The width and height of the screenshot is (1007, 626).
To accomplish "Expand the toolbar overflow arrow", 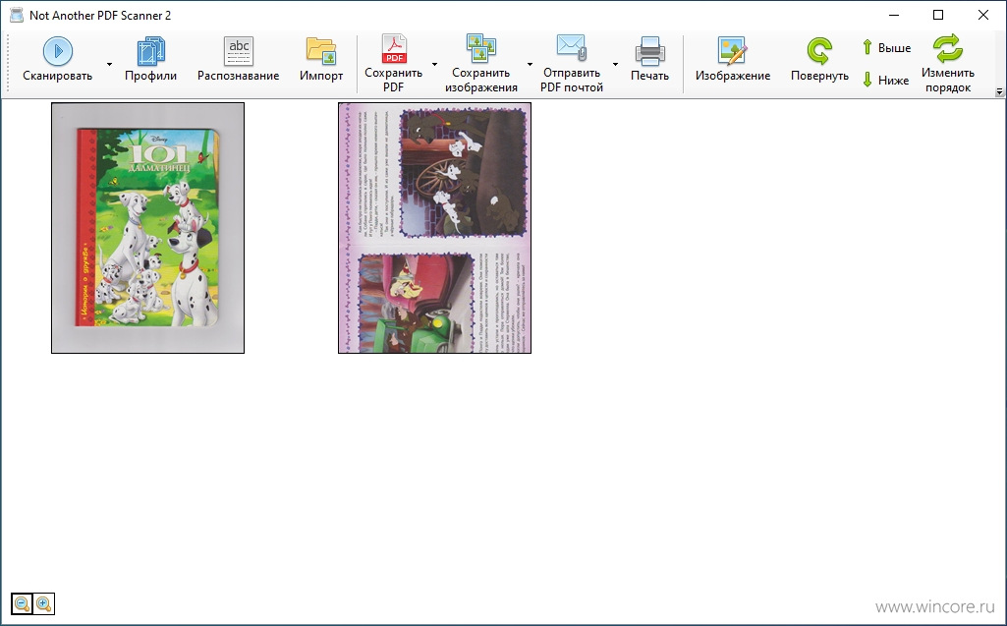I will coord(999,92).
